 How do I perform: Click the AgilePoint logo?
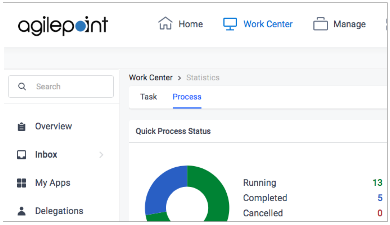point(63,25)
